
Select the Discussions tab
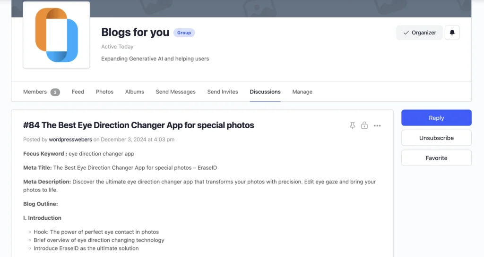265,92
